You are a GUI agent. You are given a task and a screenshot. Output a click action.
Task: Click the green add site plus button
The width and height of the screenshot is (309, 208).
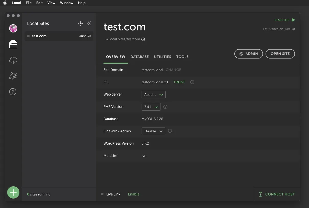(13, 192)
